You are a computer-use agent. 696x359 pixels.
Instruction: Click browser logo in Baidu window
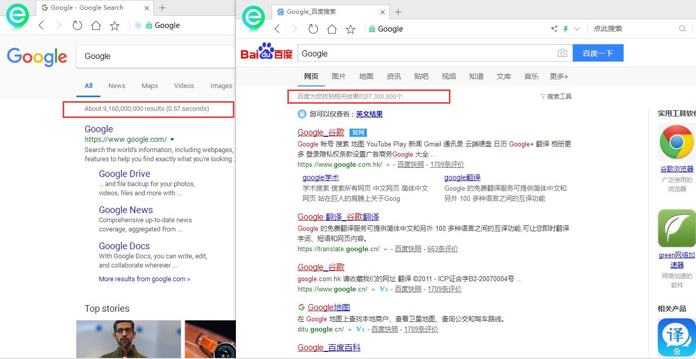tap(253, 19)
